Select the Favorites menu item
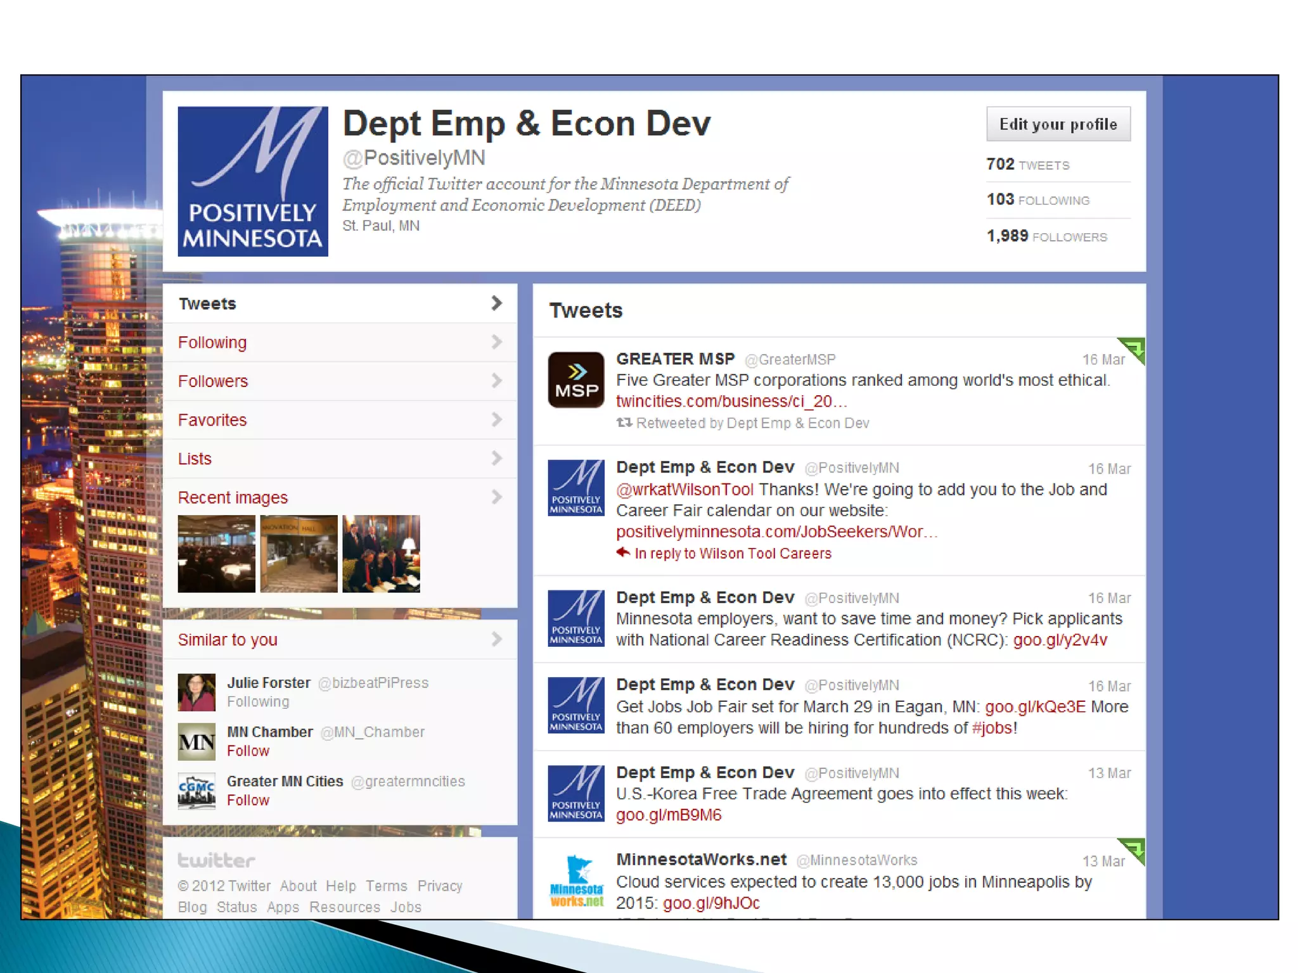1298x973 pixels. click(x=212, y=420)
